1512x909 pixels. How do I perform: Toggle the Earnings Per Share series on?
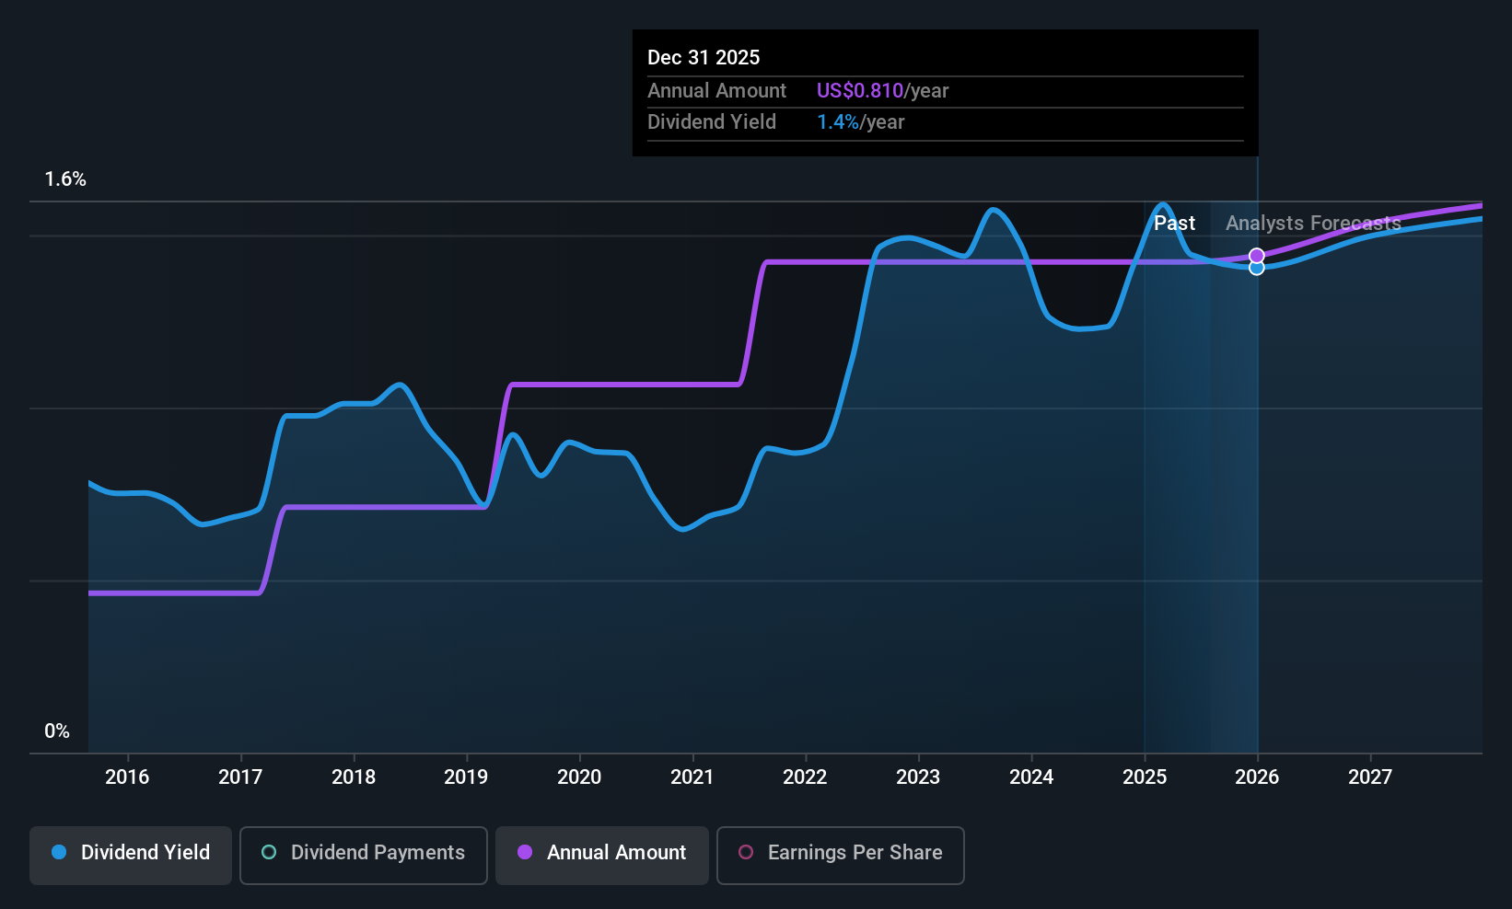(839, 853)
